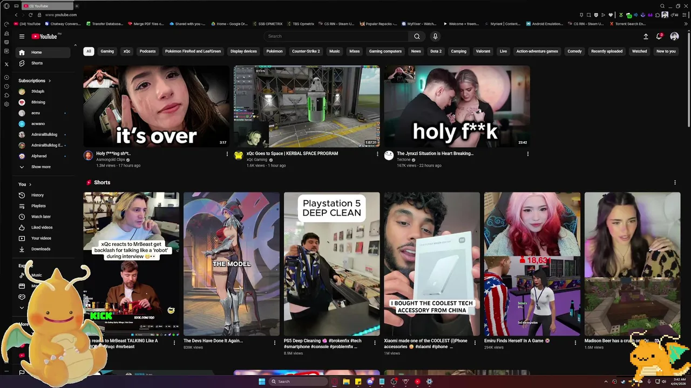The width and height of the screenshot is (691, 388).
Task: Open the 39daph subscription channel
Action: 43,91
